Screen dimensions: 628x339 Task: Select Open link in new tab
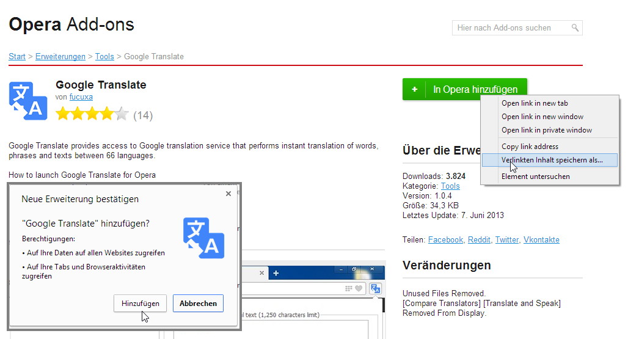550,103
